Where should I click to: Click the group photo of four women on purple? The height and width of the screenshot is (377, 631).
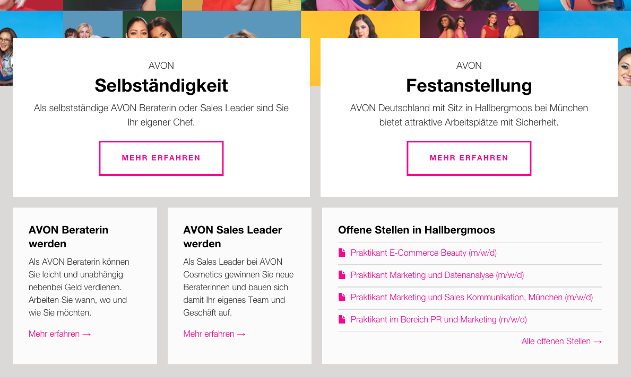coord(479,24)
